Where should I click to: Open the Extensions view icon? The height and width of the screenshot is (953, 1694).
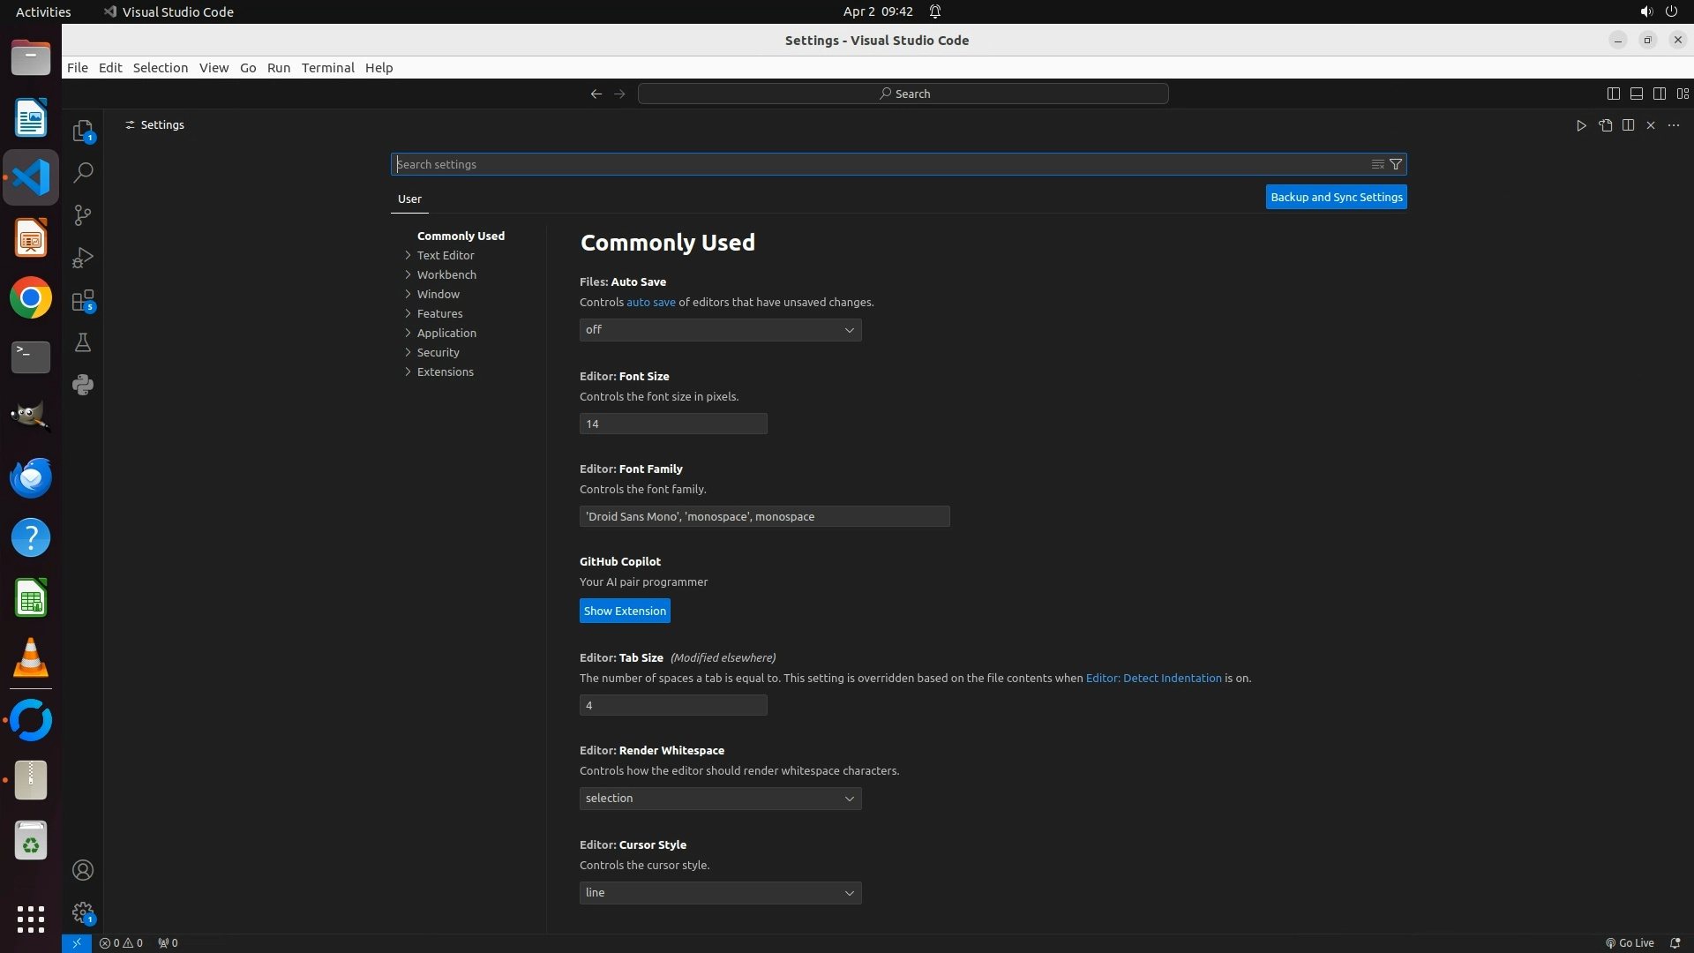(83, 300)
